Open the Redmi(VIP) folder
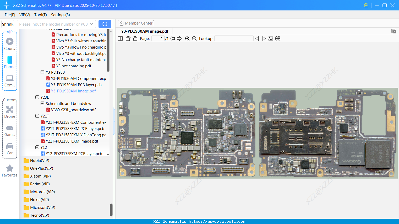Image resolution: width=399 pixels, height=224 pixels. (x=37, y=184)
